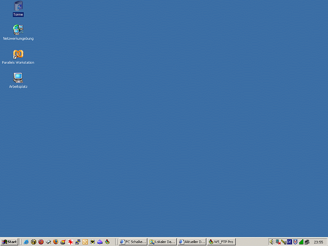Select the Parallels Workstation shortcut
Viewport: 328px width, 246px height.
[x=18, y=54]
